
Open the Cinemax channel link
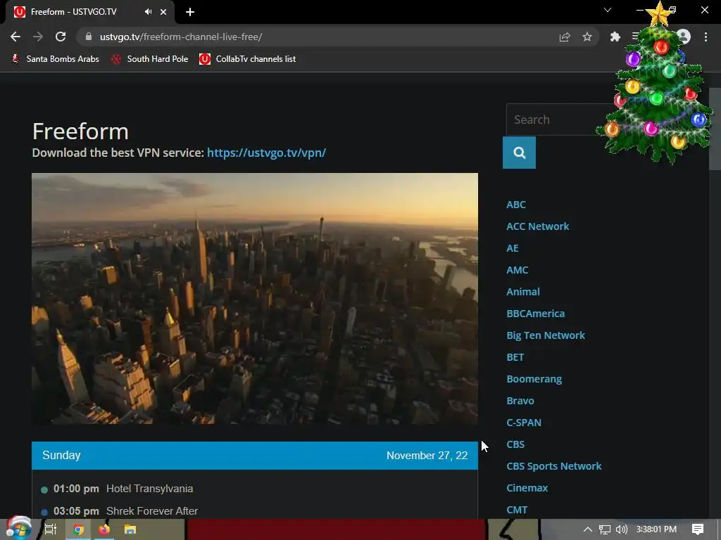point(527,488)
